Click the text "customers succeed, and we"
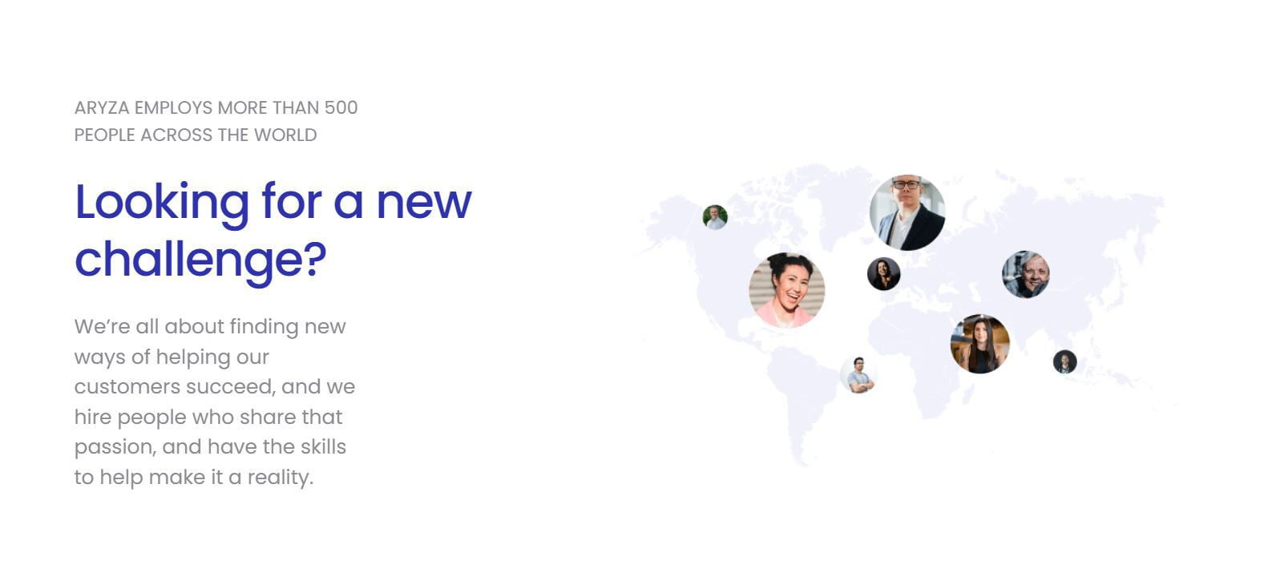This screenshot has height=577, width=1272. coord(215,386)
